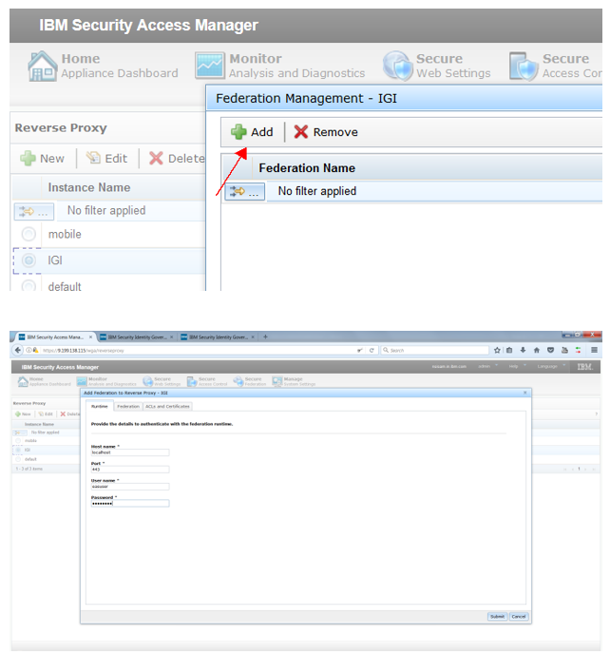Switch to the IBM Security Access Manager browser tab
Image resolution: width=610 pixels, height=654 pixels.
55,337
